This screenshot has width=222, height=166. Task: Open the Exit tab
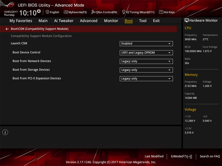point(156,21)
